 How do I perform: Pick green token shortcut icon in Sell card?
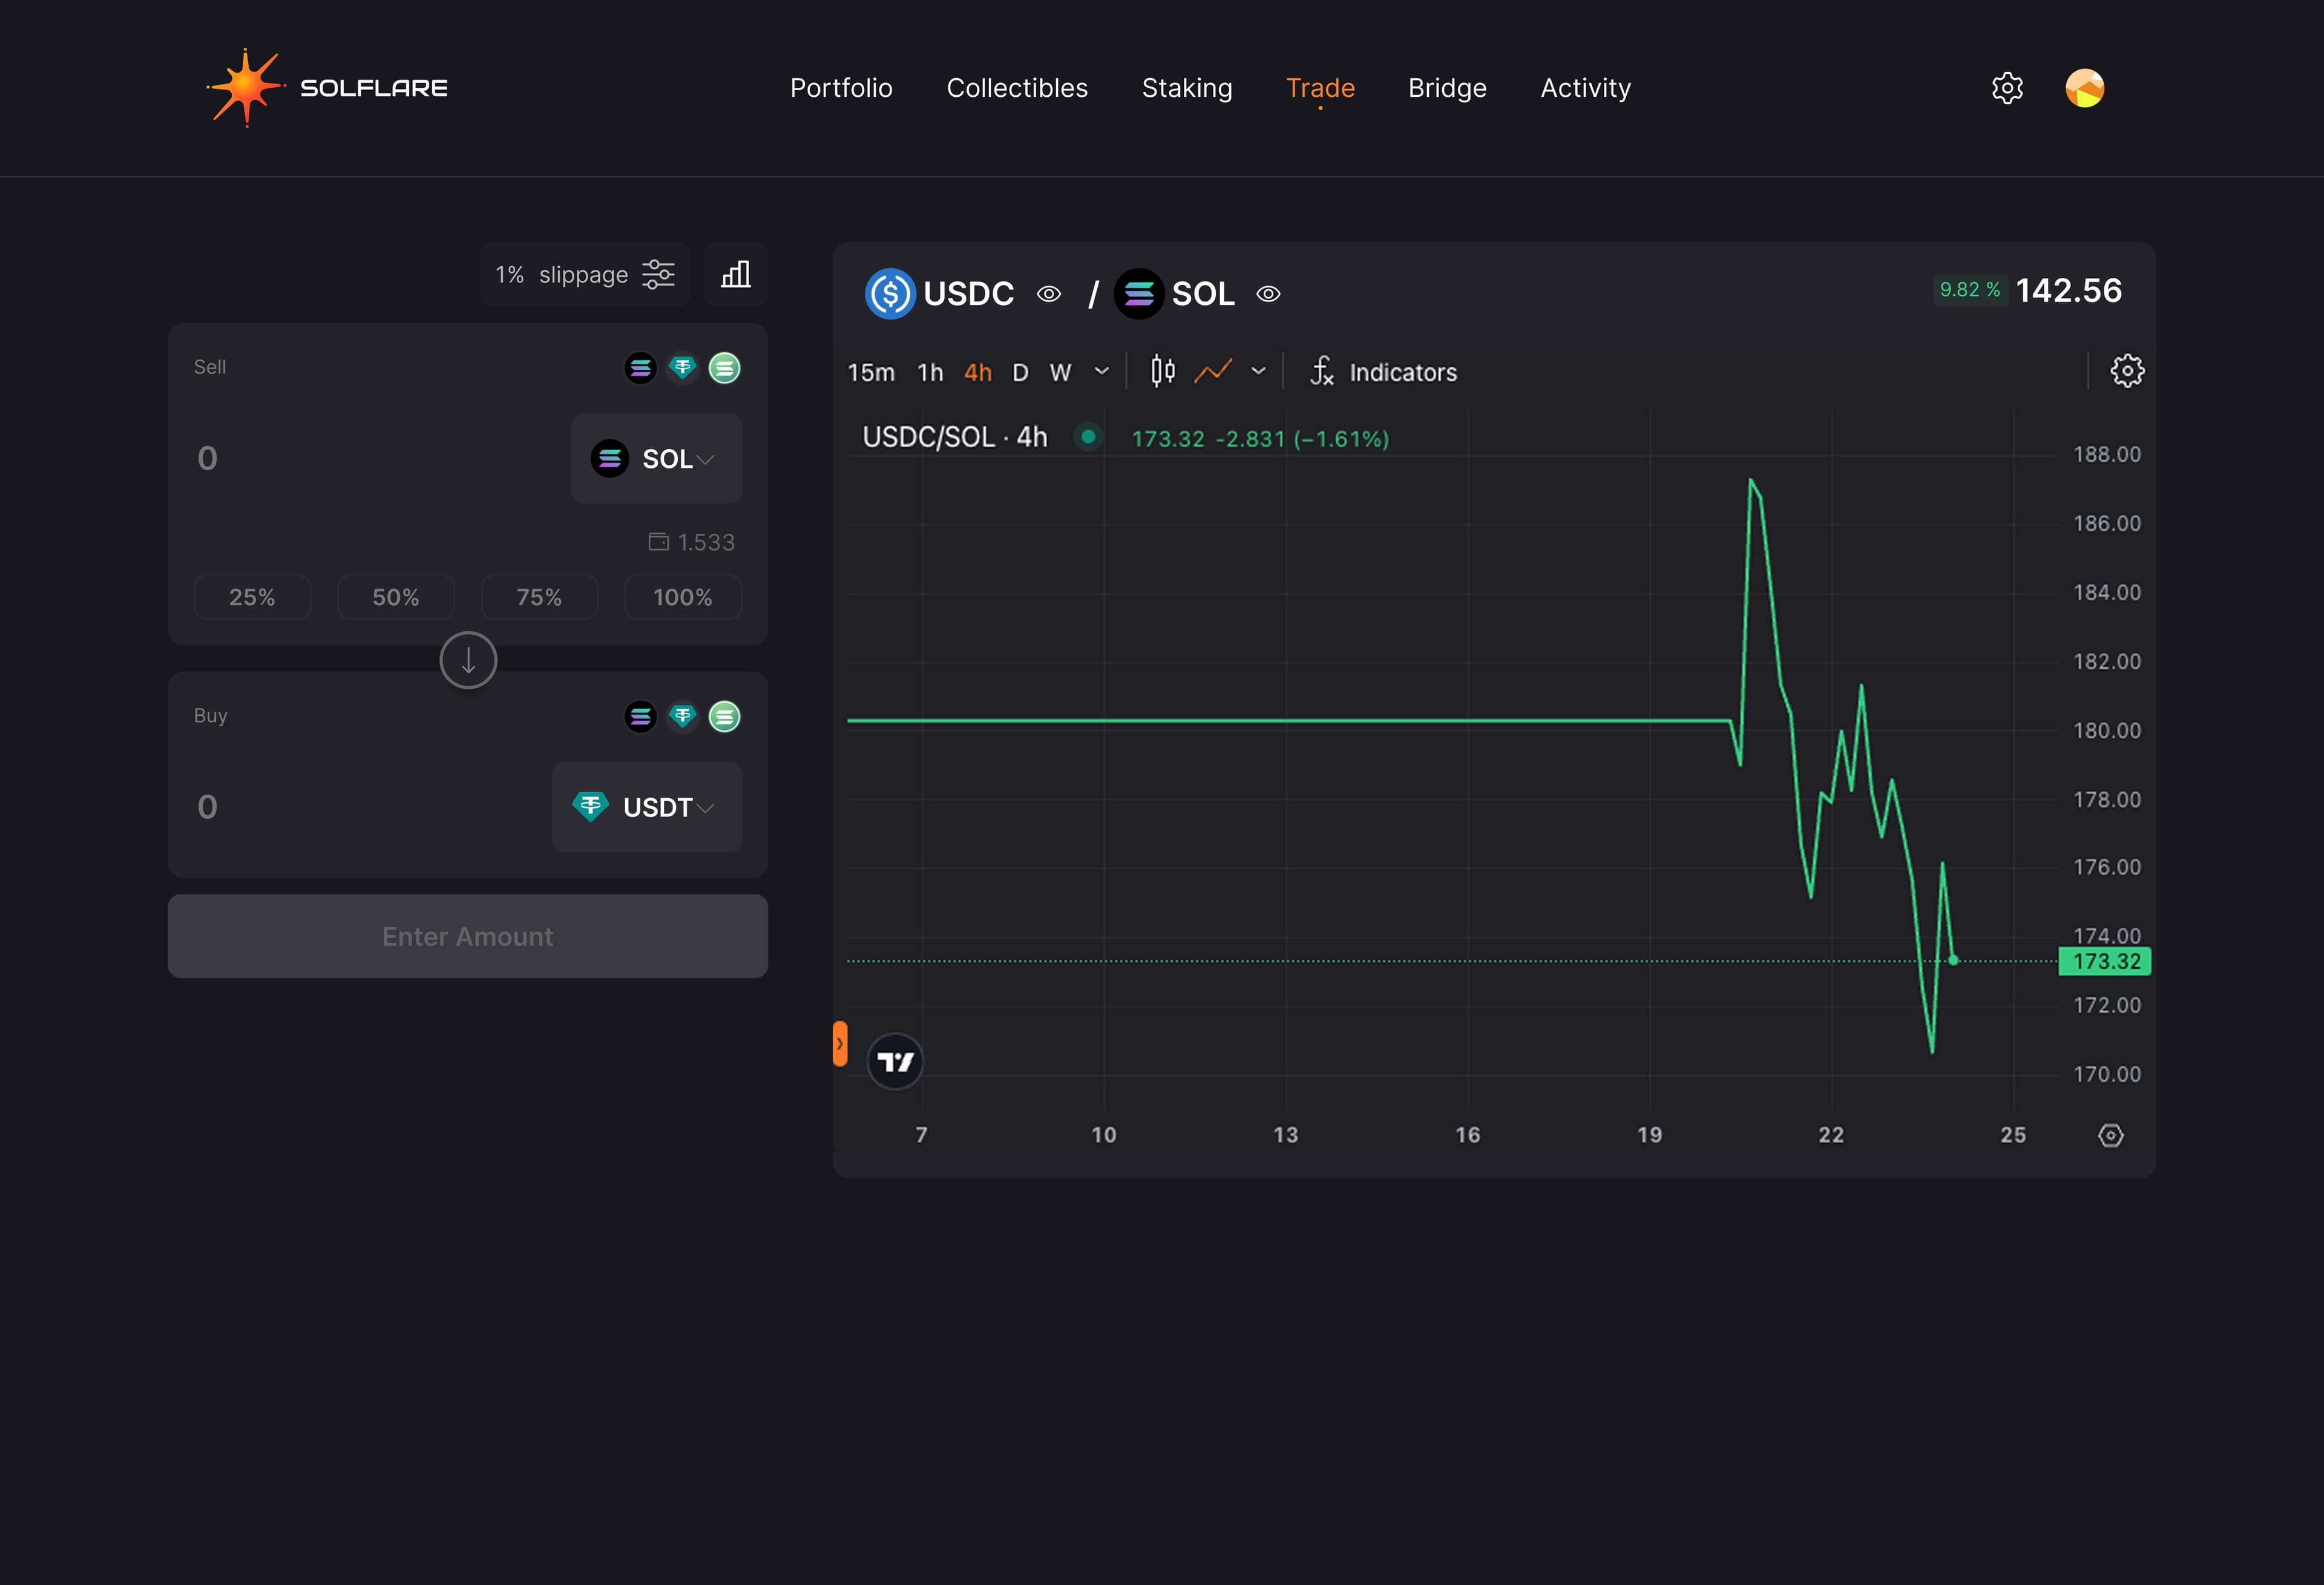[x=725, y=368]
